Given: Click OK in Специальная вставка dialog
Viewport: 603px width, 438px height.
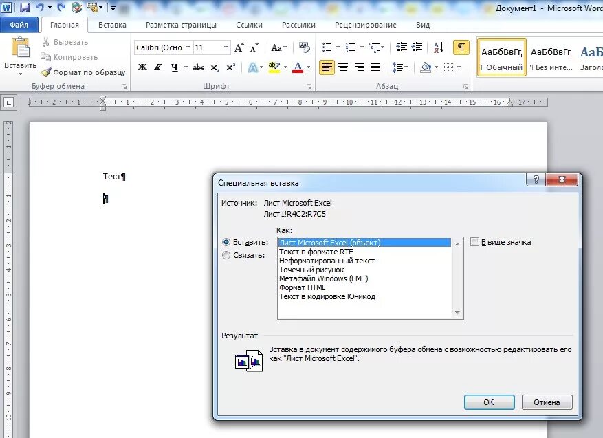Looking at the screenshot, I should [489, 402].
